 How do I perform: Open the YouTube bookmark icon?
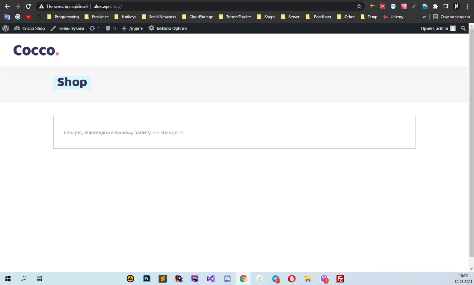(x=29, y=17)
